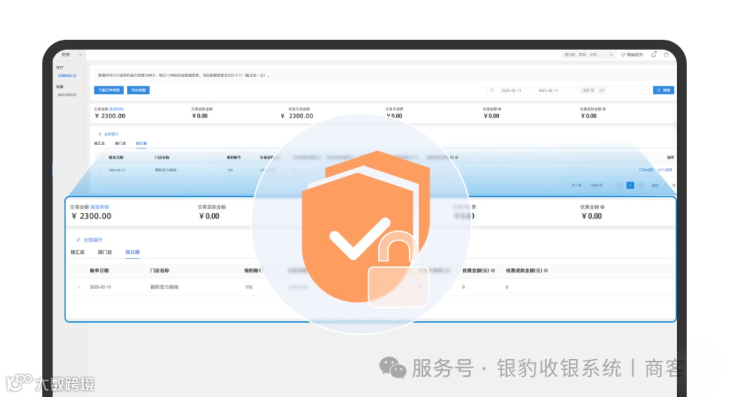
Task: Click the magnifier icon in top search box
Action: pyautogui.click(x=612, y=55)
